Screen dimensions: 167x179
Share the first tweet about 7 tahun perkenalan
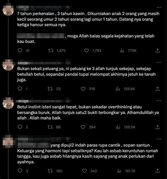(157, 51)
